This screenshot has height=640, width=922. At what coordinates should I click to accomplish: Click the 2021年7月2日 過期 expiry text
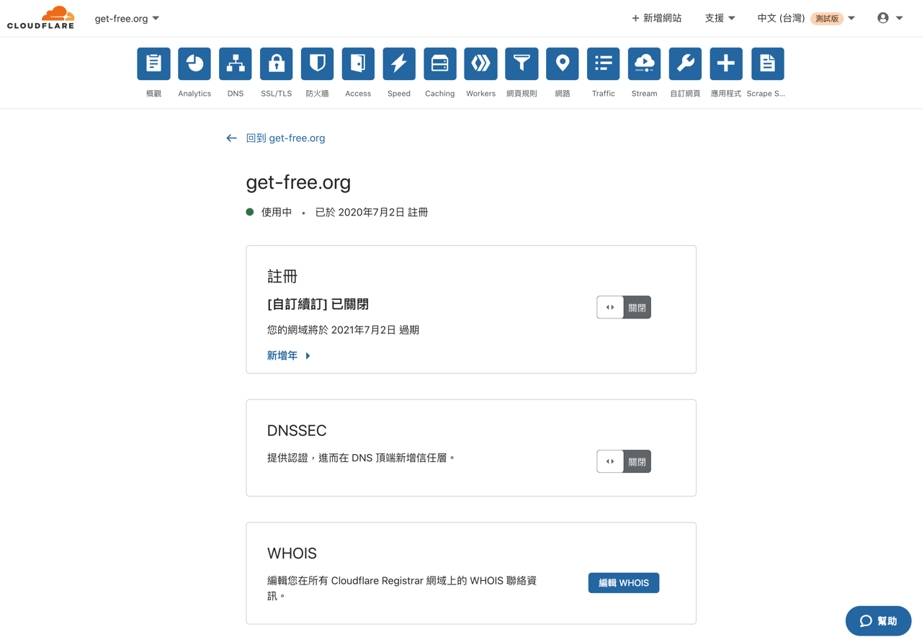(x=375, y=330)
